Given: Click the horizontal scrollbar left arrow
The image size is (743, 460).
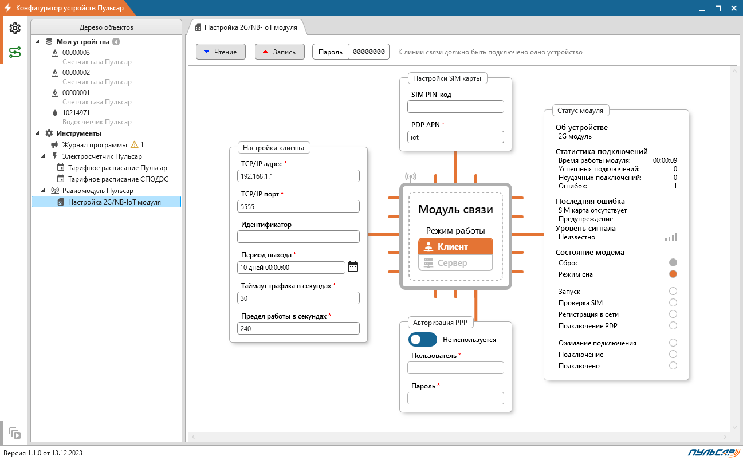Looking at the screenshot, I should point(193,437).
